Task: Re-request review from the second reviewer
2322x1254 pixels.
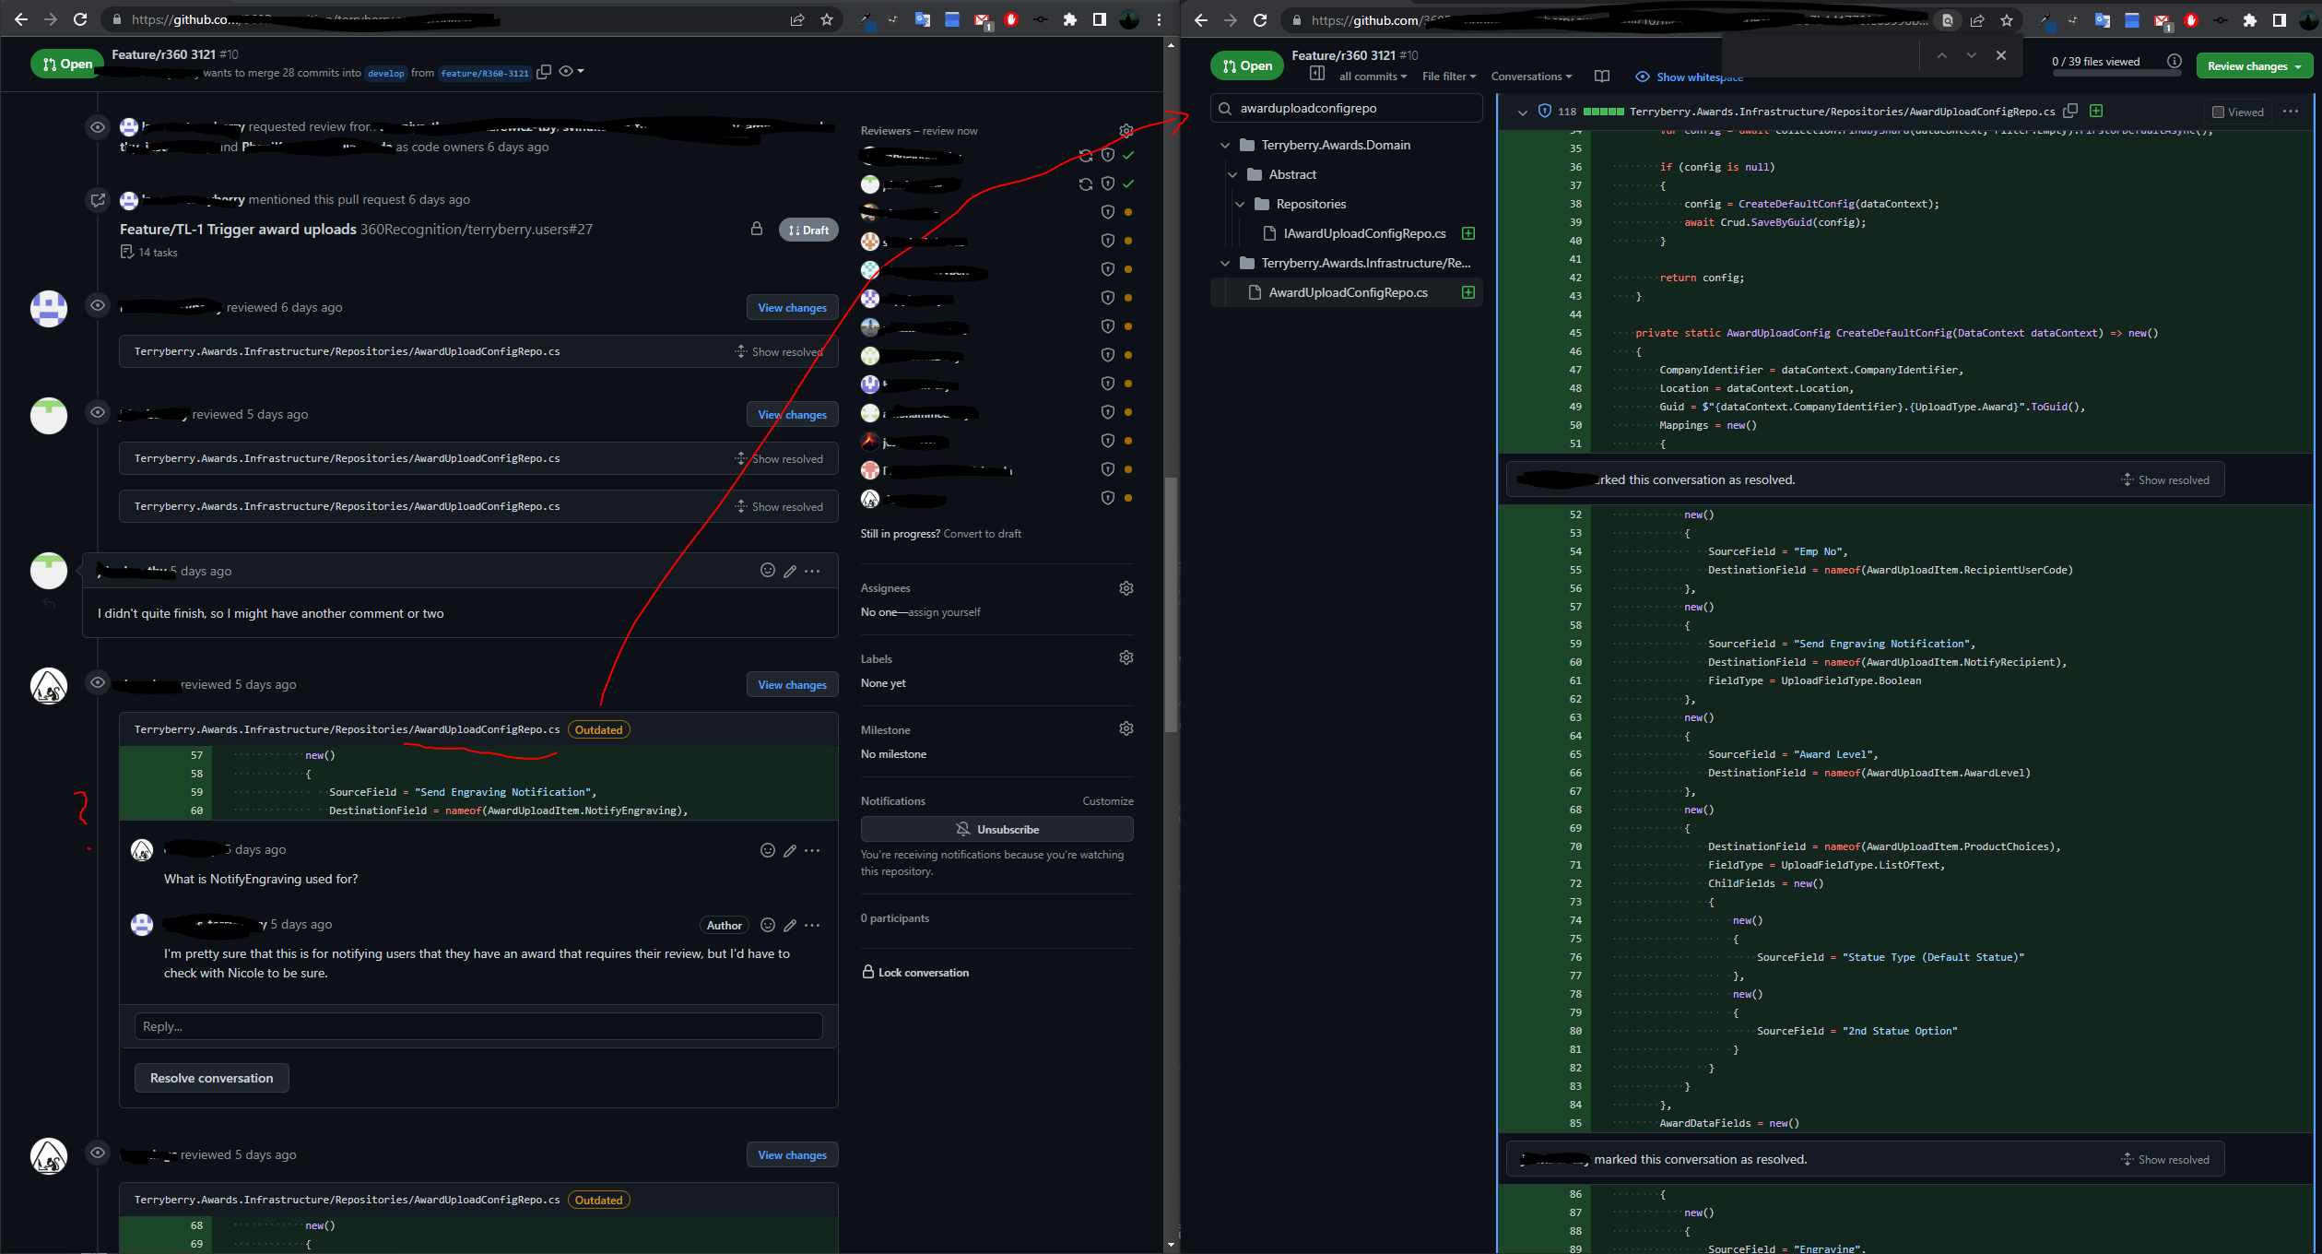Action: point(1085,184)
